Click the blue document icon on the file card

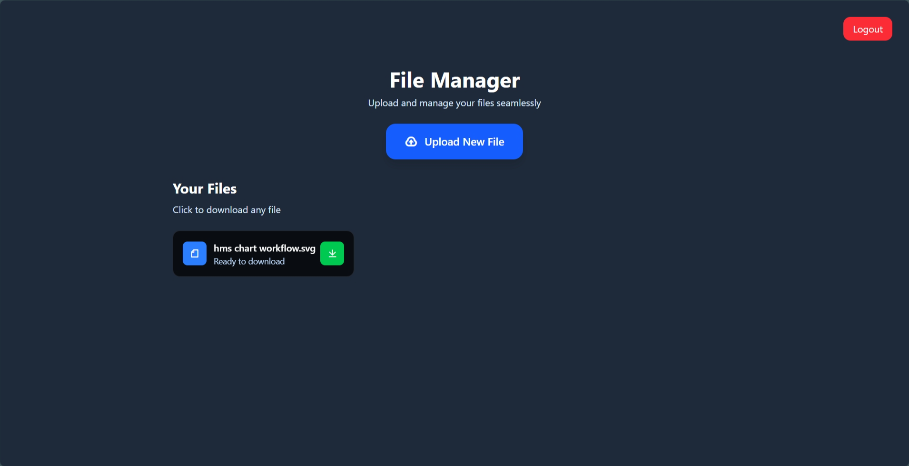point(195,254)
